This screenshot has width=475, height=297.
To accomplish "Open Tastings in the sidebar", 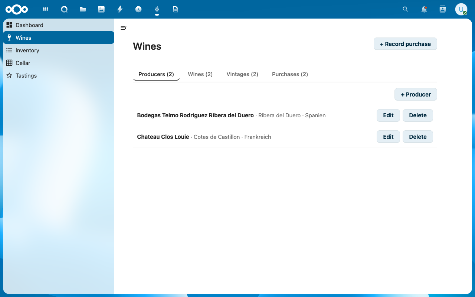I will (x=59, y=75).
